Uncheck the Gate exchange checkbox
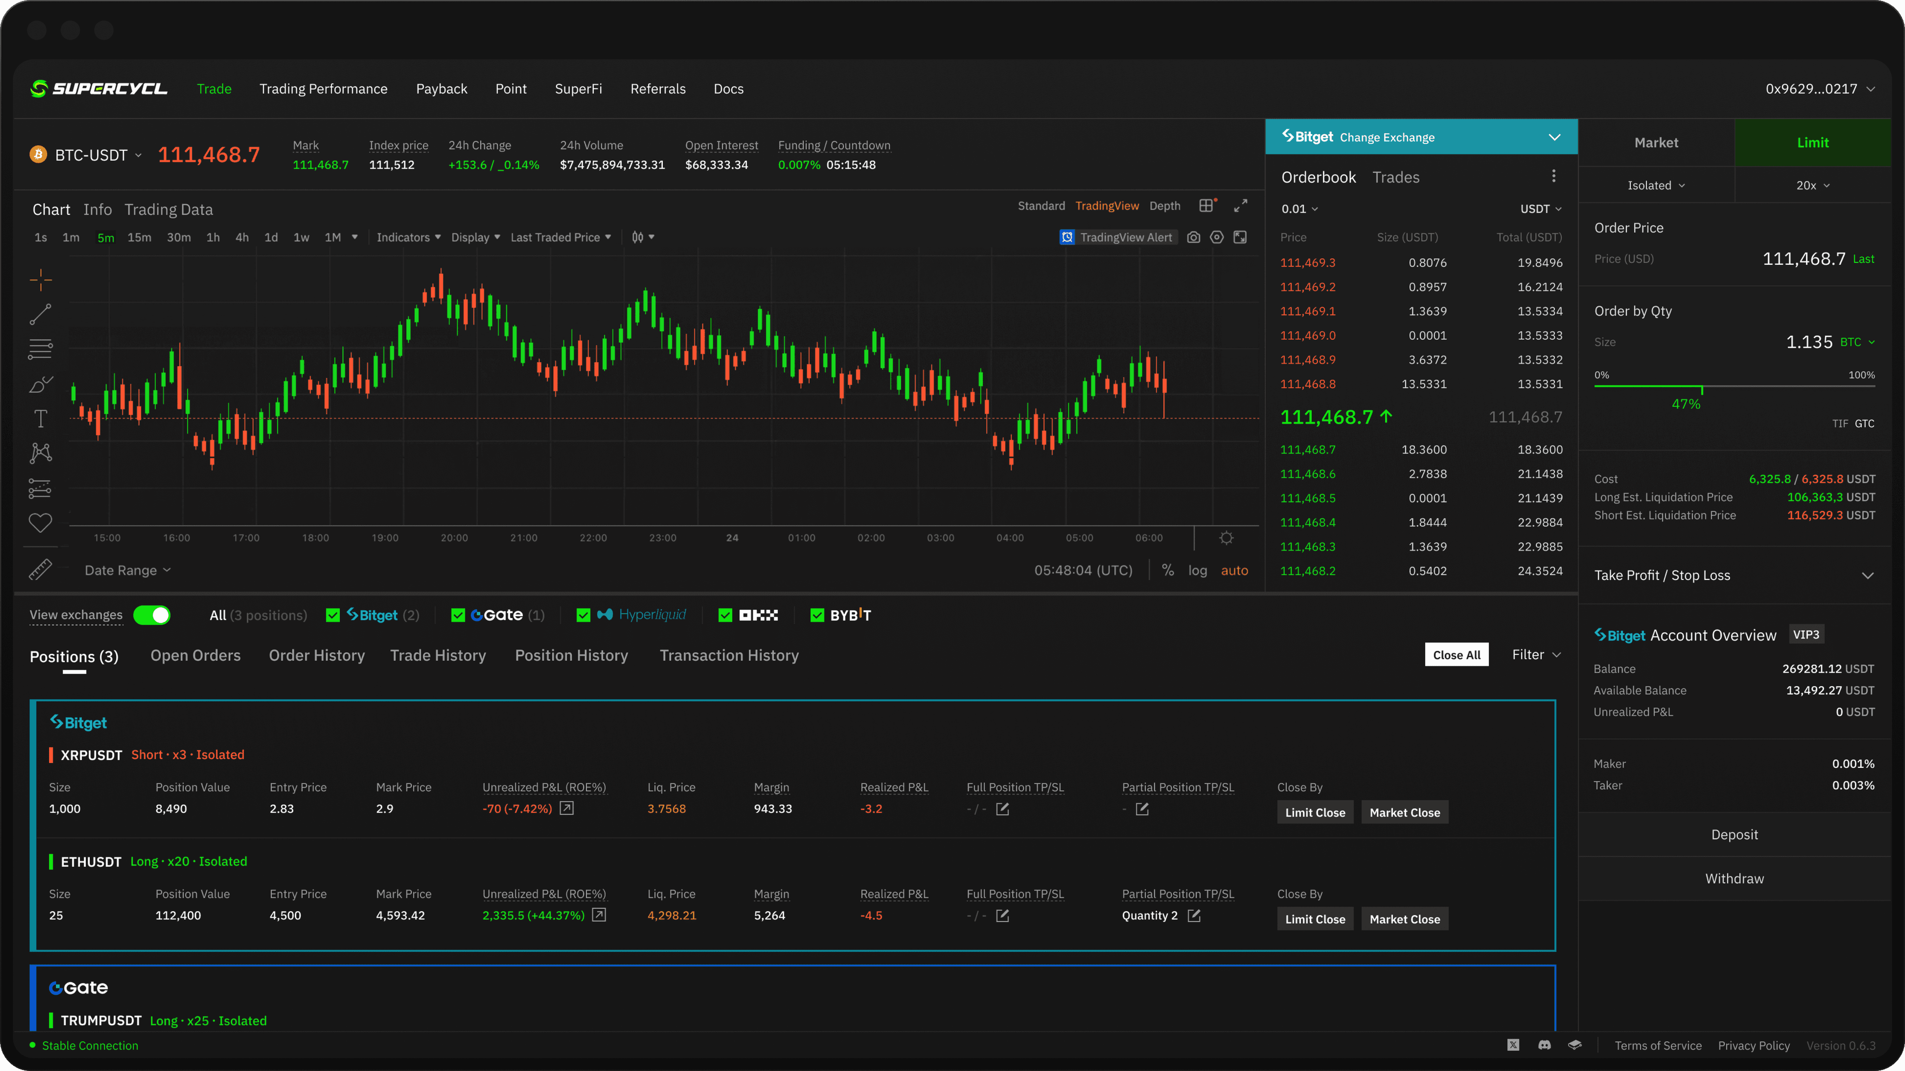 458,616
